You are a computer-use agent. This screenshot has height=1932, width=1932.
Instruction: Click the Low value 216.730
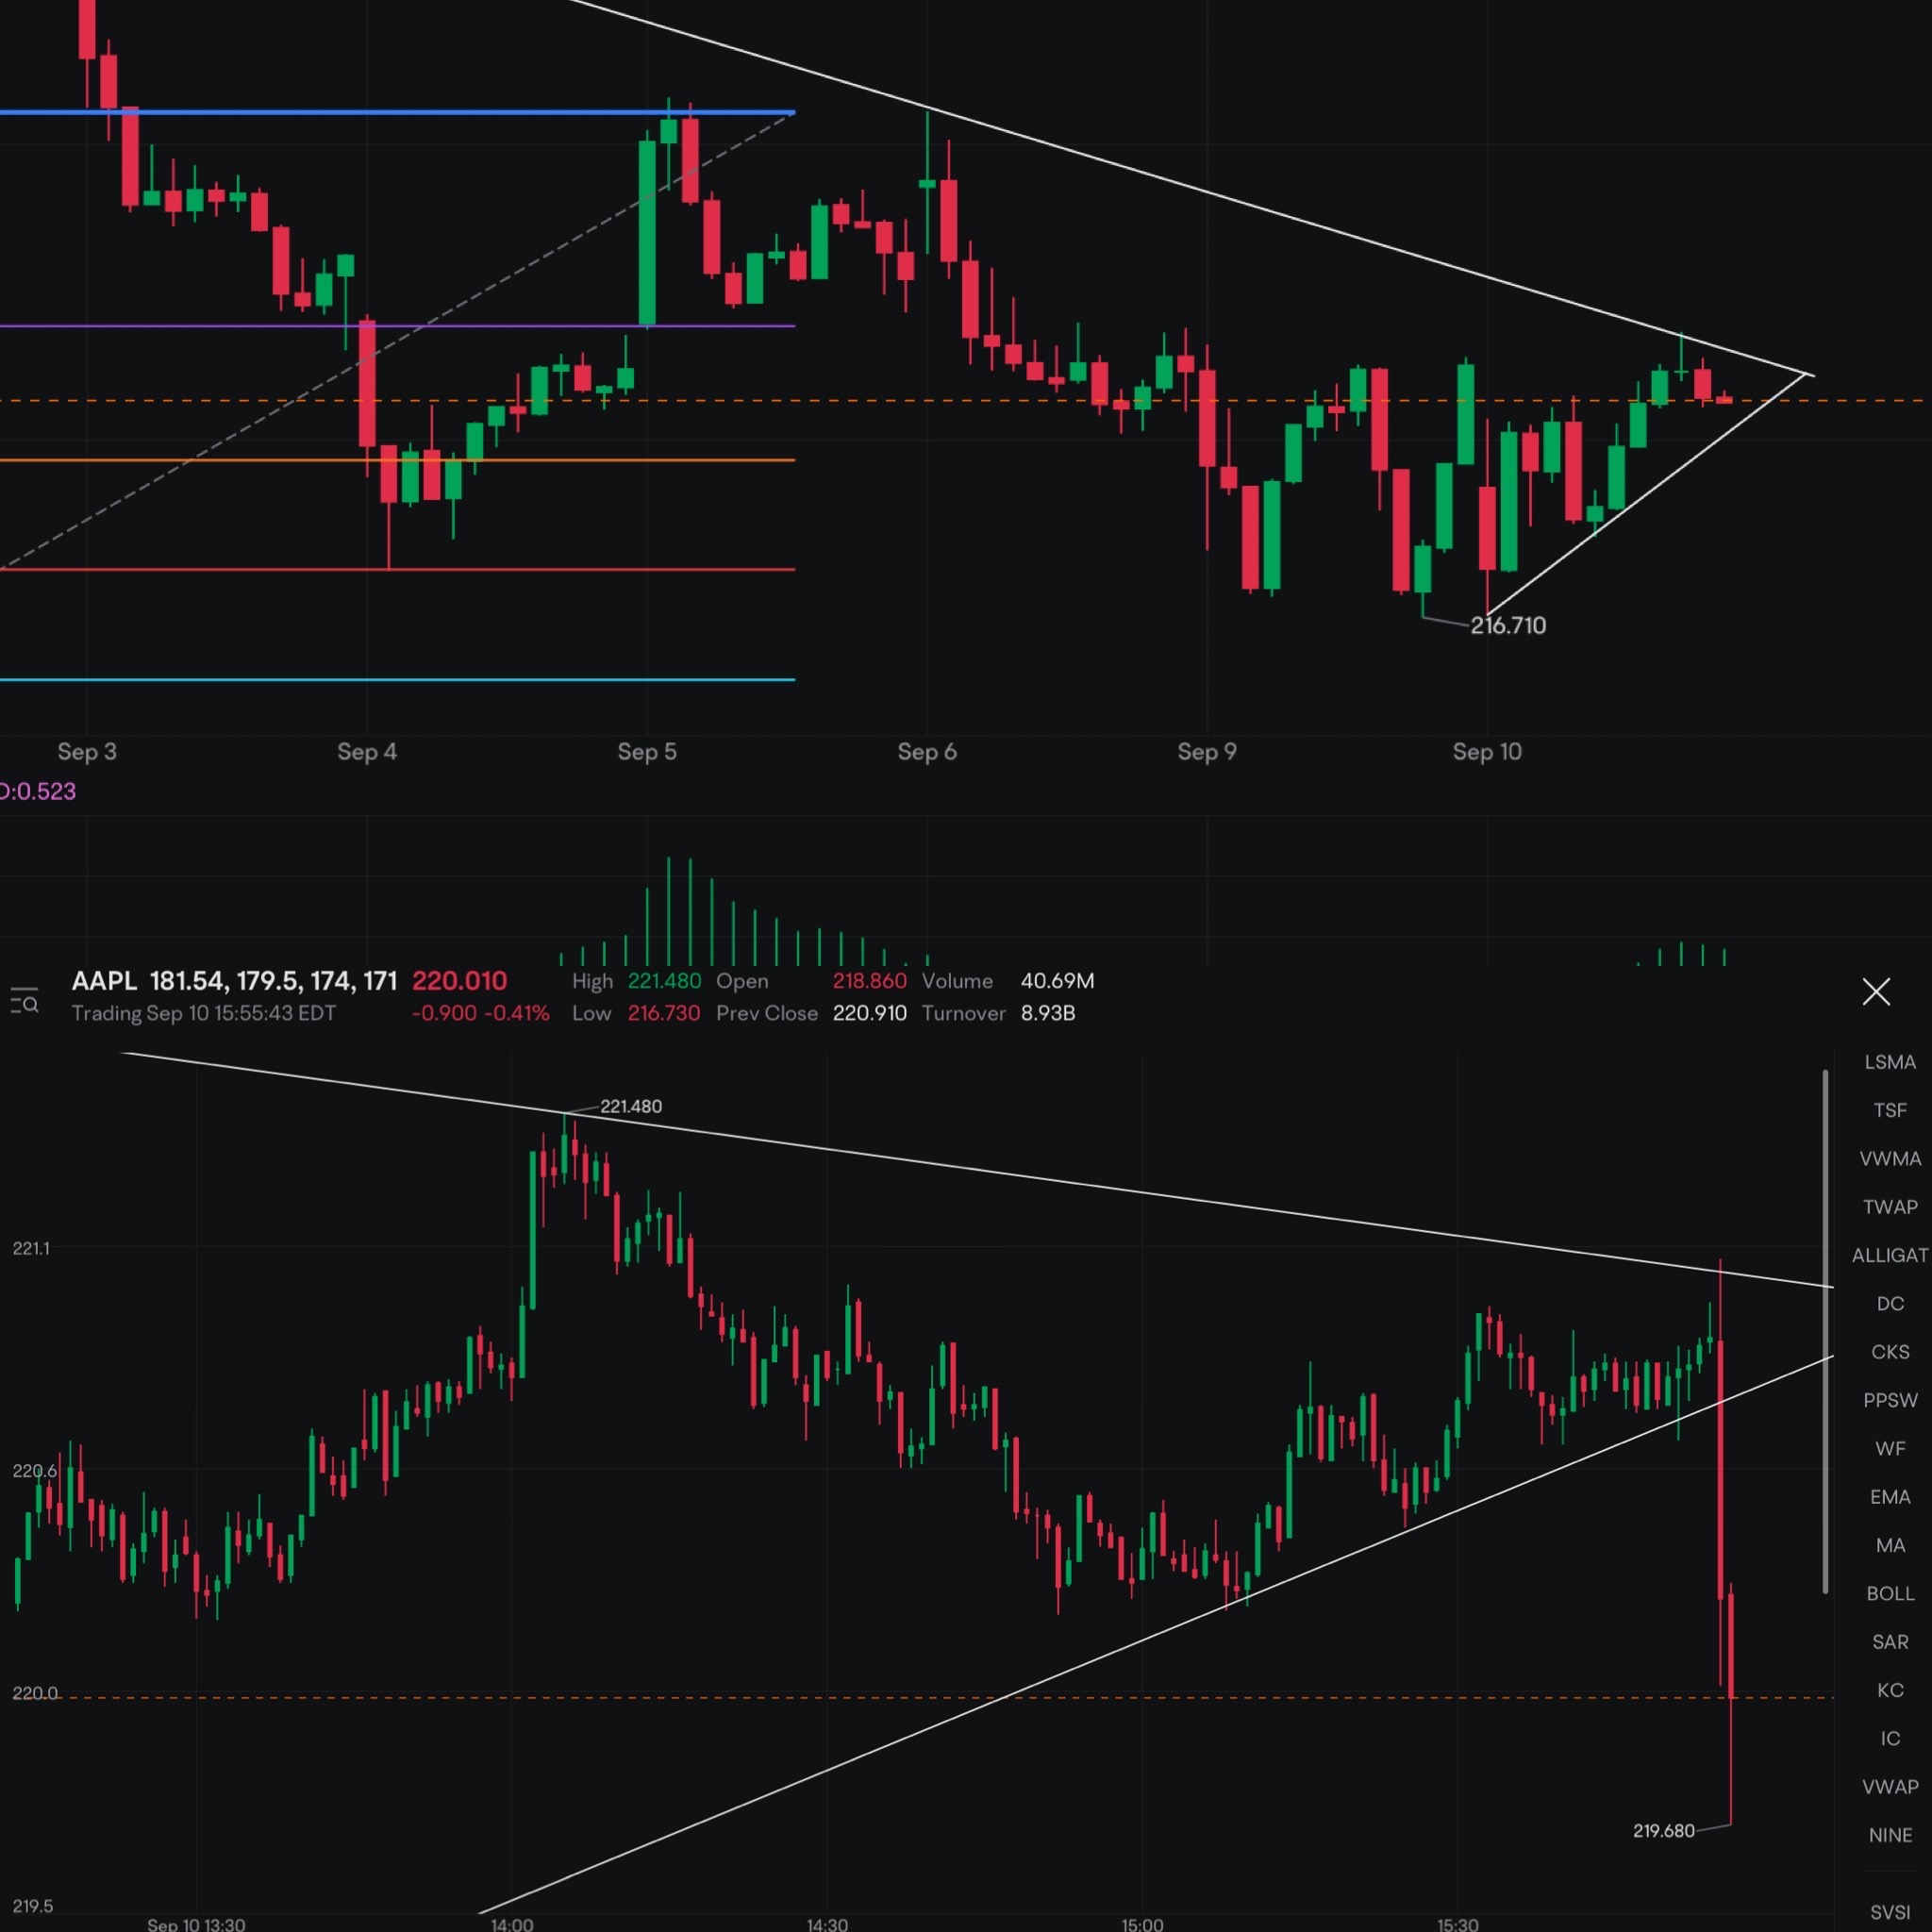click(x=664, y=1013)
